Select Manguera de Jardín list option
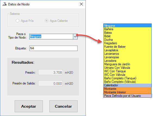This screenshot has width=153, height=116. [x=127, y=64]
